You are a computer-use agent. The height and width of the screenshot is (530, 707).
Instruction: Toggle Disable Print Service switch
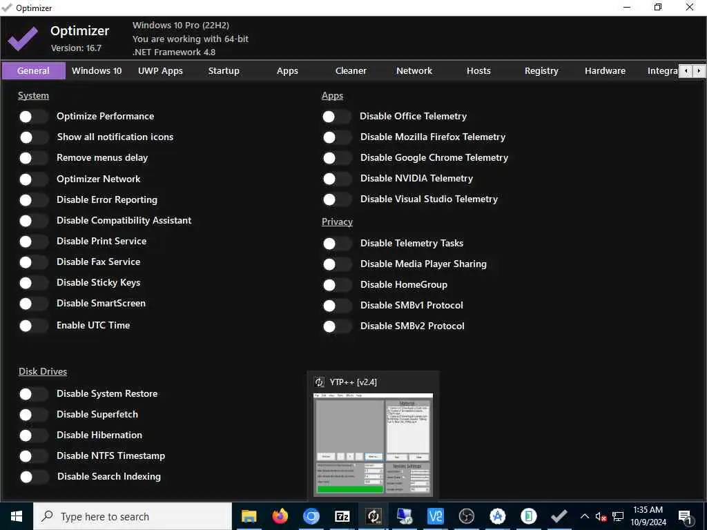point(33,241)
